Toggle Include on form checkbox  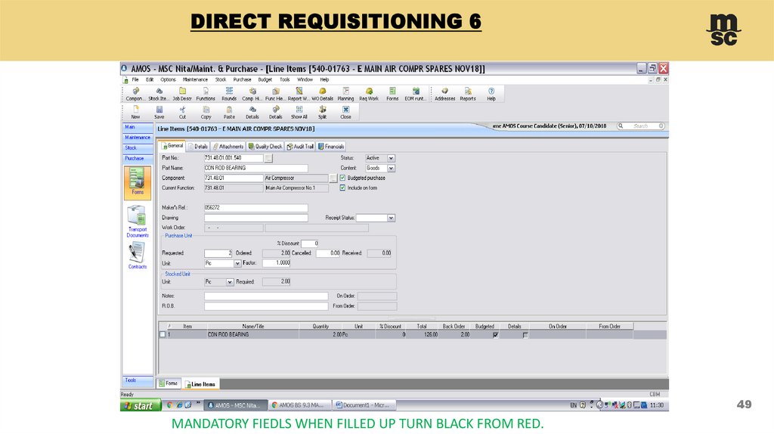tap(342, 188)
